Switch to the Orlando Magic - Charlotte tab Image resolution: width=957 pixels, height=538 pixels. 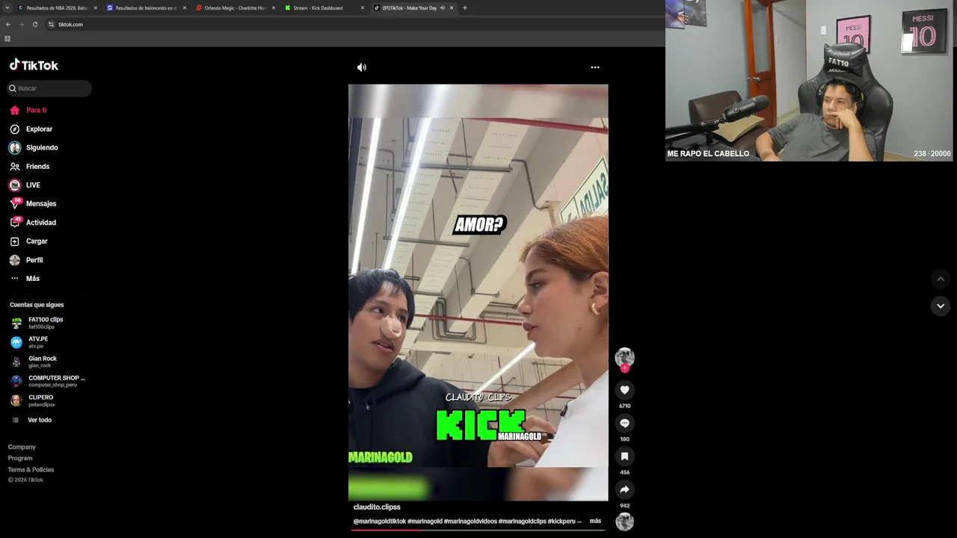click(x=235, y=8)
